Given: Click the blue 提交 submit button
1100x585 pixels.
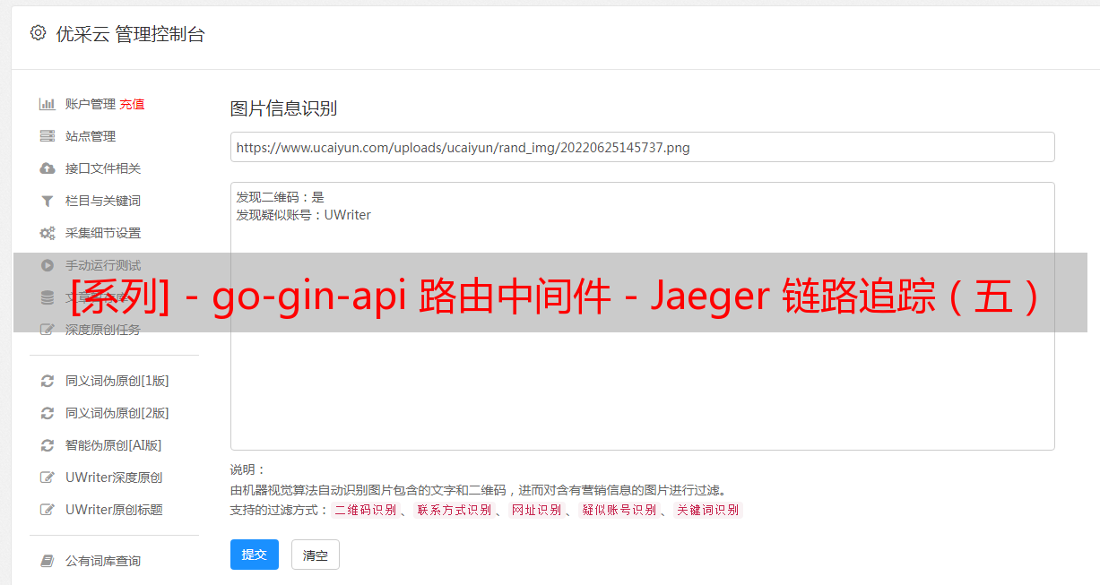Looking at the screenshot, I should [255, 555].
